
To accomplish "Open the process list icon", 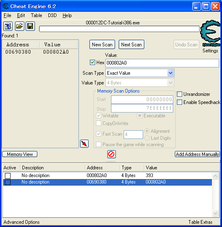I will (x=8, y=26).
